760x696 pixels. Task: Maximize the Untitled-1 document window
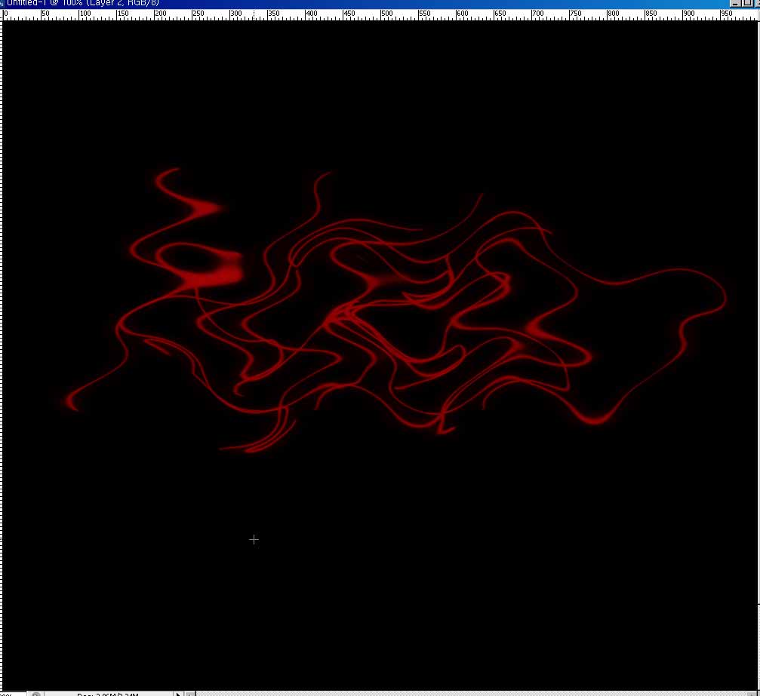coord(747,3)
